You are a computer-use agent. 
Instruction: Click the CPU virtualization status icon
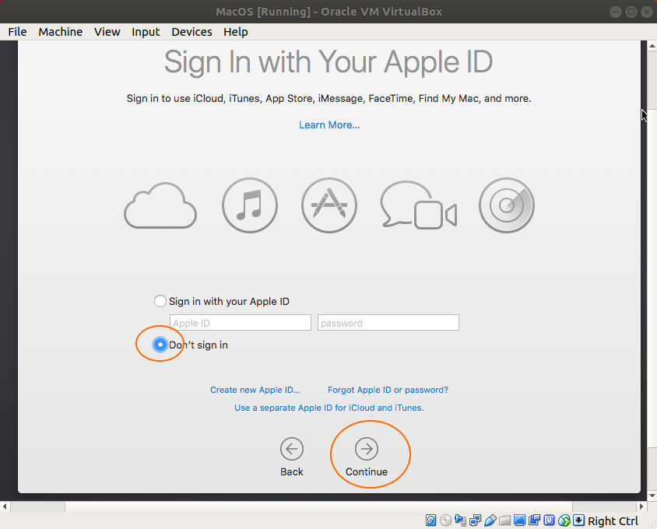[550, 520]
